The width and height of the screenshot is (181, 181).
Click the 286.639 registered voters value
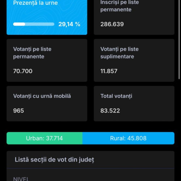pos(112,24)
